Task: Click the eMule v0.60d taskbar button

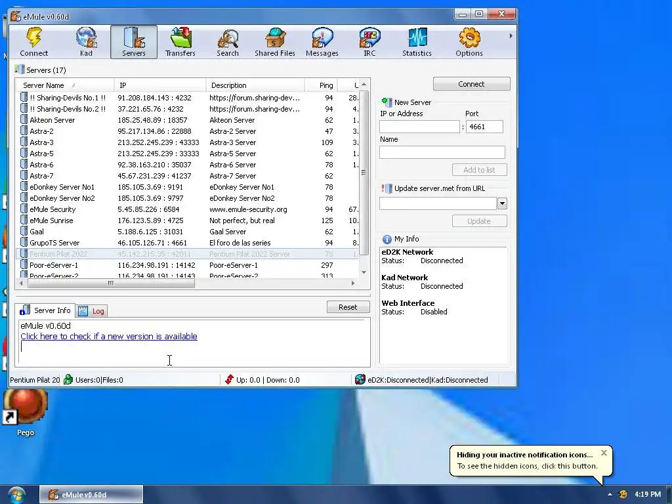Action: pyautogui.click(x=91, y=495)
